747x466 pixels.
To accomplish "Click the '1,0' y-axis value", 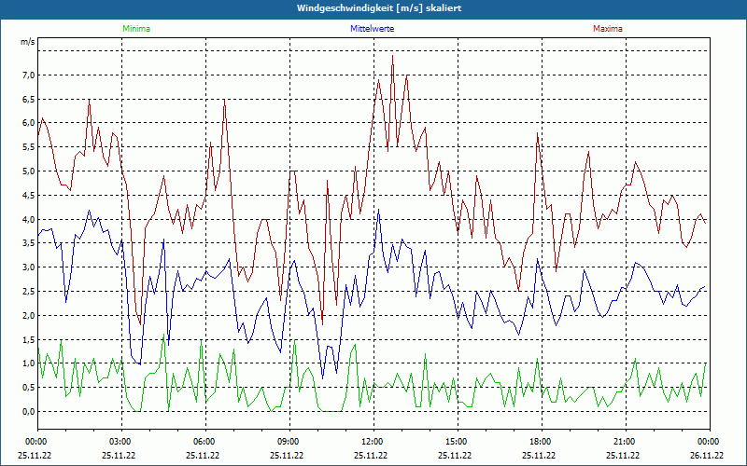I will click(29, 363).
